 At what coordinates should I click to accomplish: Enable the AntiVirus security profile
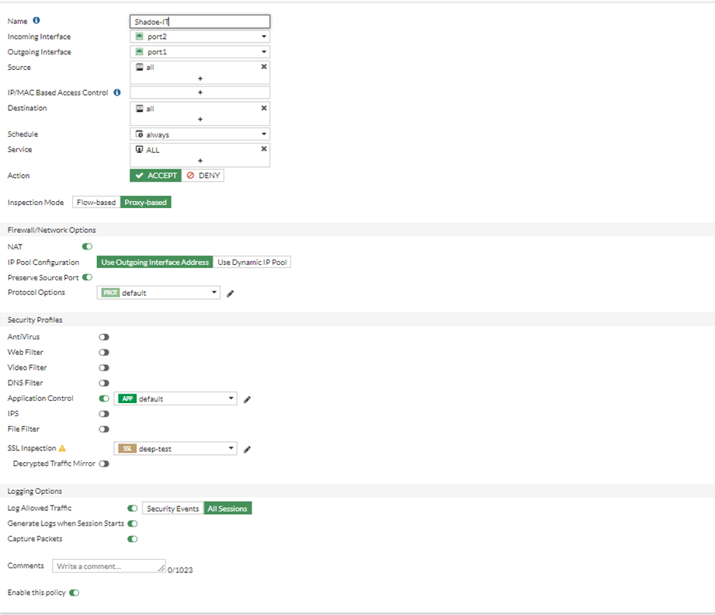(104, 336)
